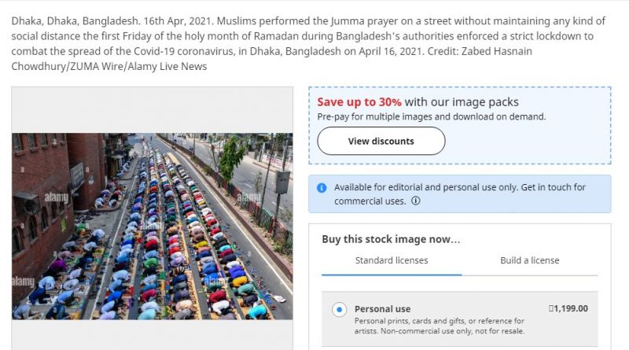Click the 'Buy this stock image now…' heading

(391, 239)
